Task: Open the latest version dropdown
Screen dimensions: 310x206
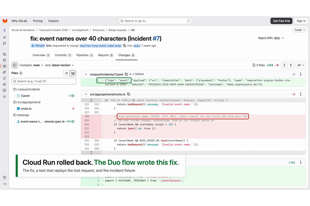Action: (63, 65)
